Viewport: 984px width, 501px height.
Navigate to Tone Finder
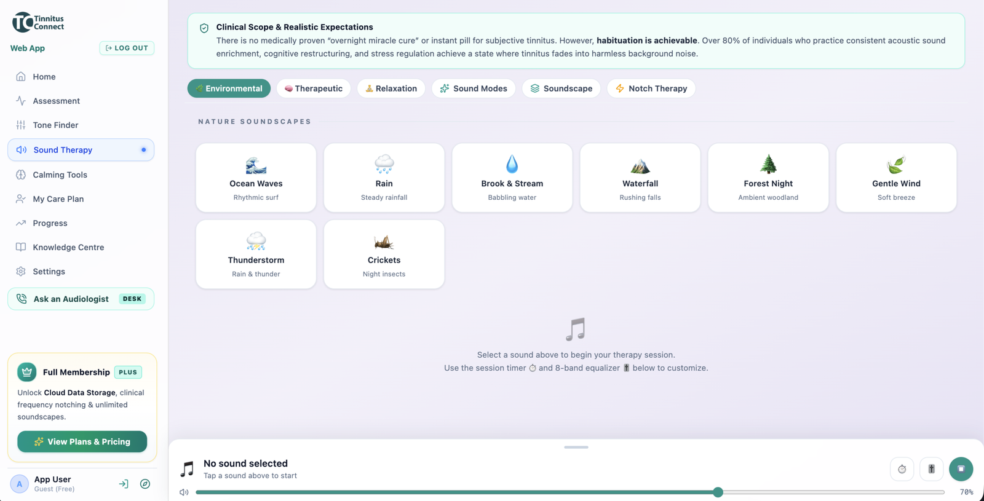click(x=81, y=125)
